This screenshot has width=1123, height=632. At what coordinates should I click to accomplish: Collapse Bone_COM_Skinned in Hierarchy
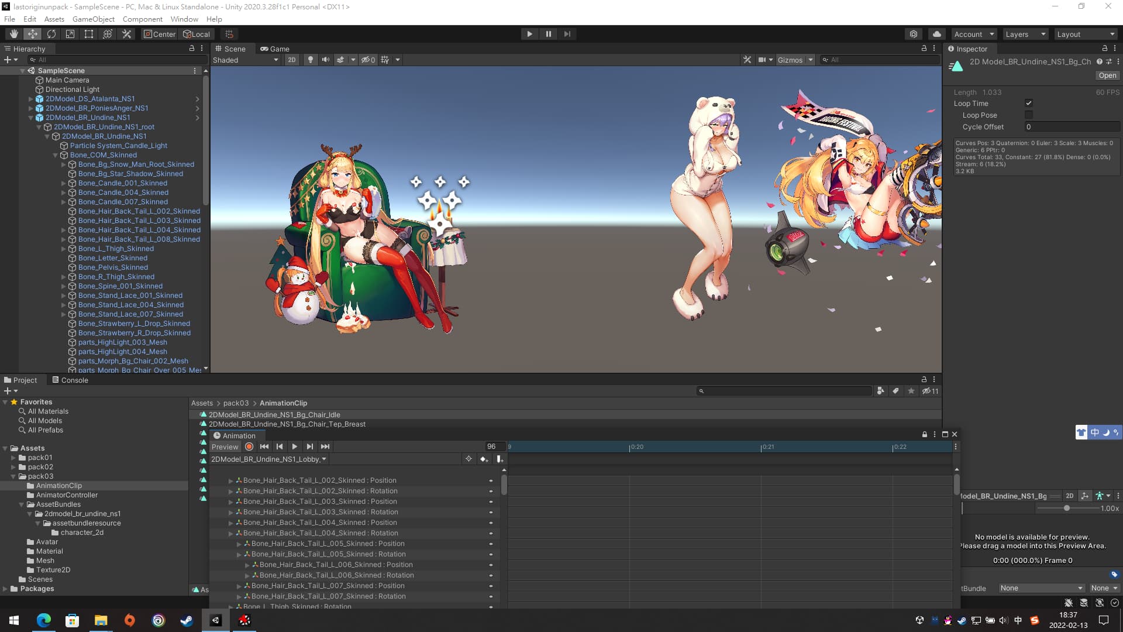56,155
